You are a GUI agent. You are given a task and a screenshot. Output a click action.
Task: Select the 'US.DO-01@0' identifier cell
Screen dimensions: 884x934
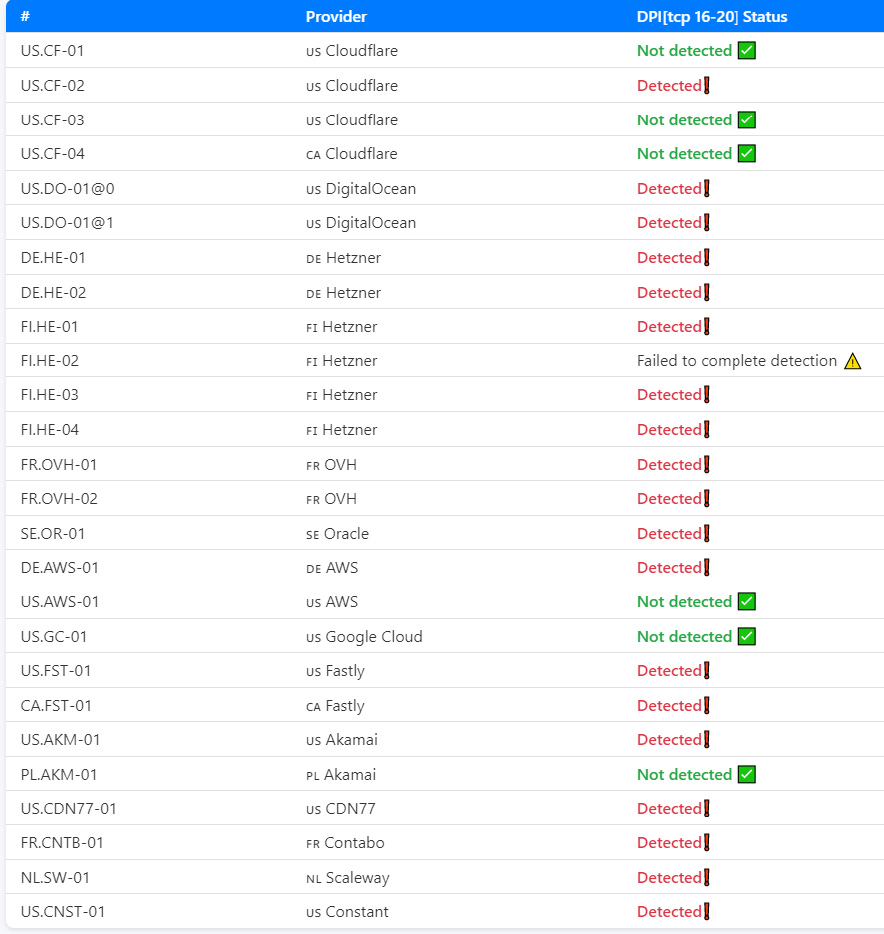(68, 189)
